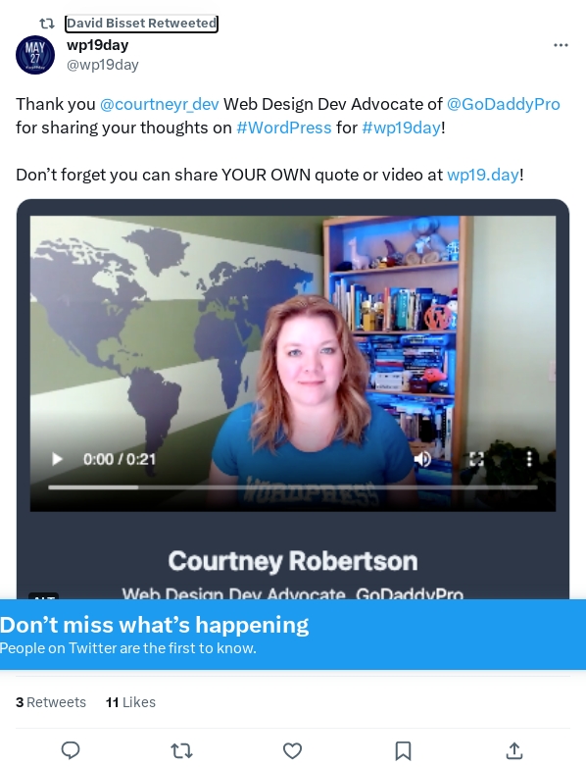Open the @wp19day handle link
Viewport: 586px width, 767px height.
tap(103, 65)
